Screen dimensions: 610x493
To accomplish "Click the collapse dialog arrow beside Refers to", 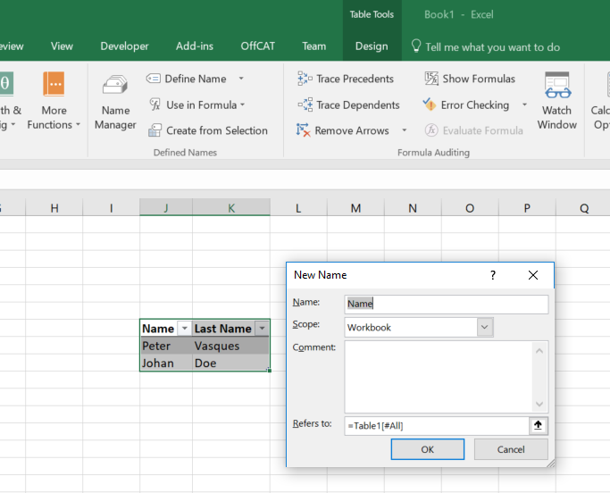I will tap(538, 425).
